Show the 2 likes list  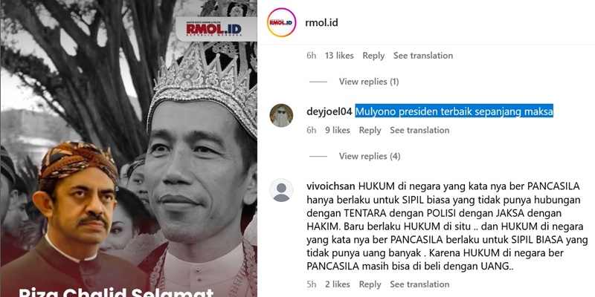338,284
